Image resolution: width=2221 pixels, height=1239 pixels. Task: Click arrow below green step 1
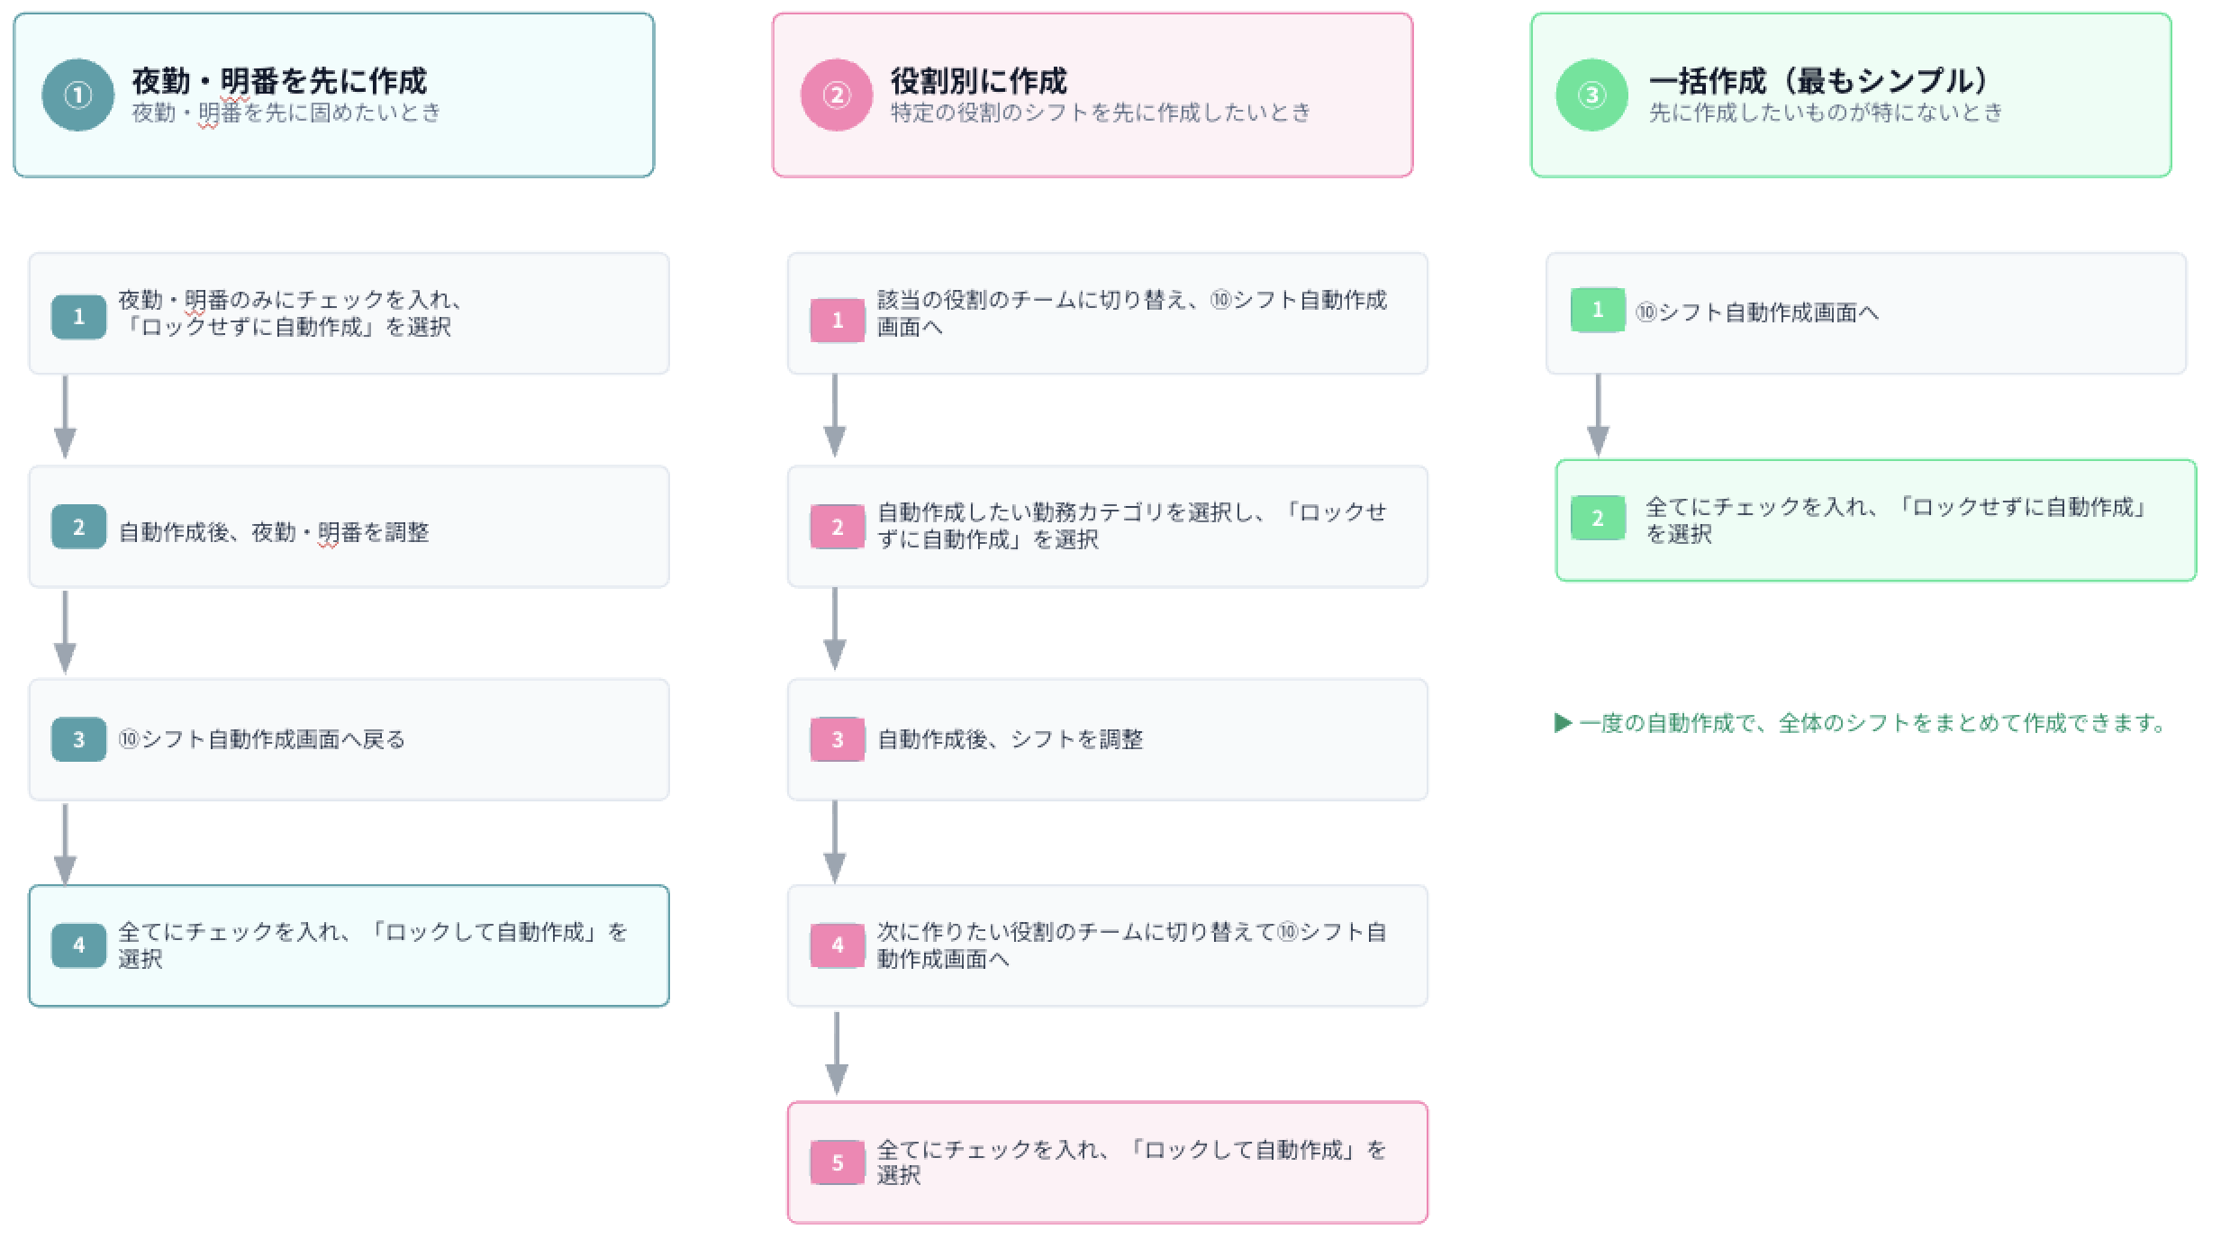[x=1598, y=415]
